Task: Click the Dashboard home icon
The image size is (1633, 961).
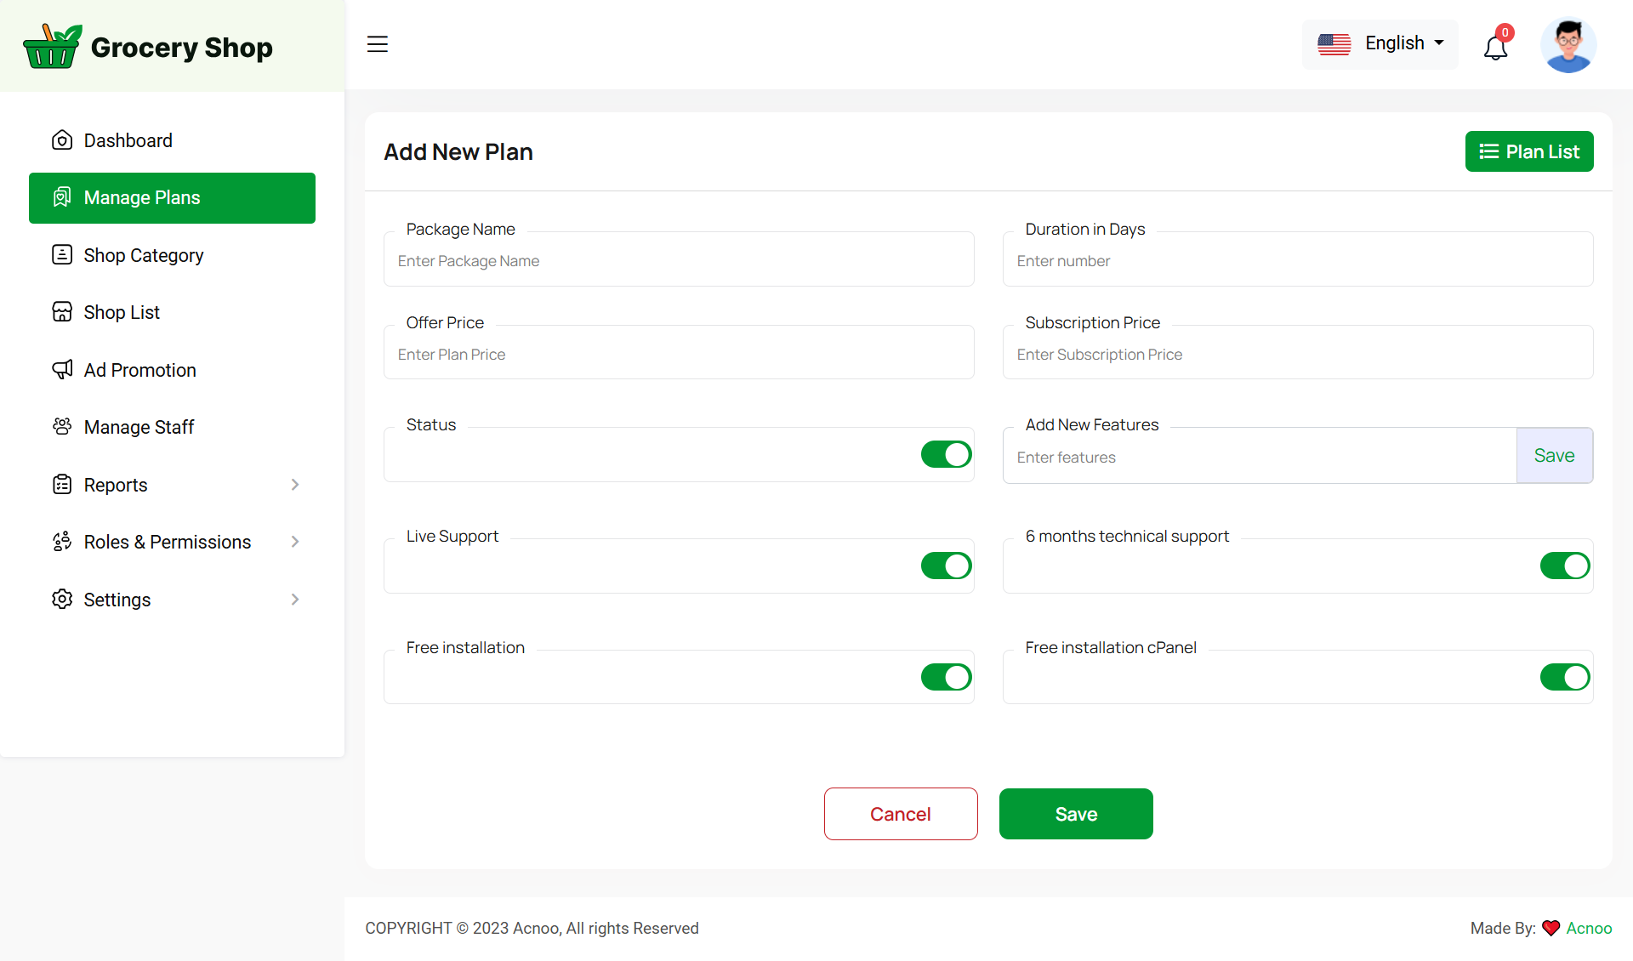Action: [x=62, y=140]
